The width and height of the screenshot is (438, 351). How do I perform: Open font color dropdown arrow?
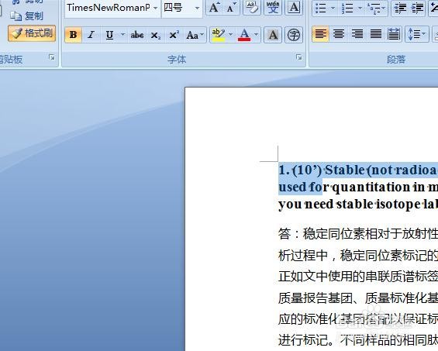(x=256, y=35)
